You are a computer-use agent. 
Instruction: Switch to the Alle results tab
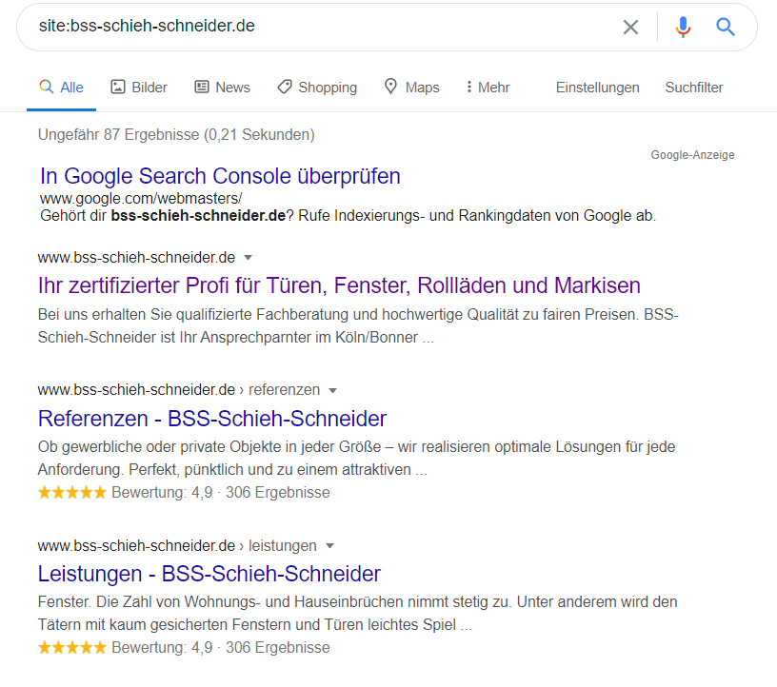coord(61,88)
